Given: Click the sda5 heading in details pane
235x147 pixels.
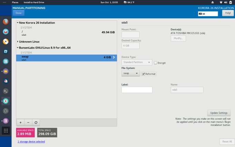Looking at the screenshot, I should (124, 22).
